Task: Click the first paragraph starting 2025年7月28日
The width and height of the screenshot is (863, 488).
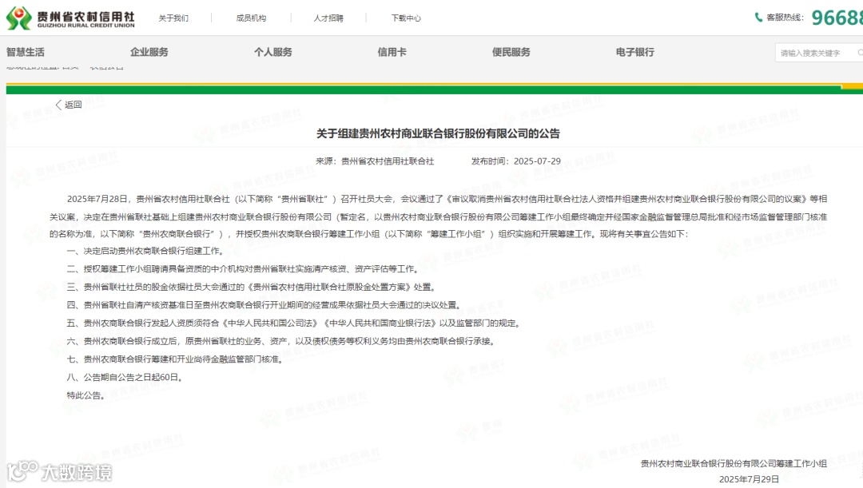Action: point(438,216)
